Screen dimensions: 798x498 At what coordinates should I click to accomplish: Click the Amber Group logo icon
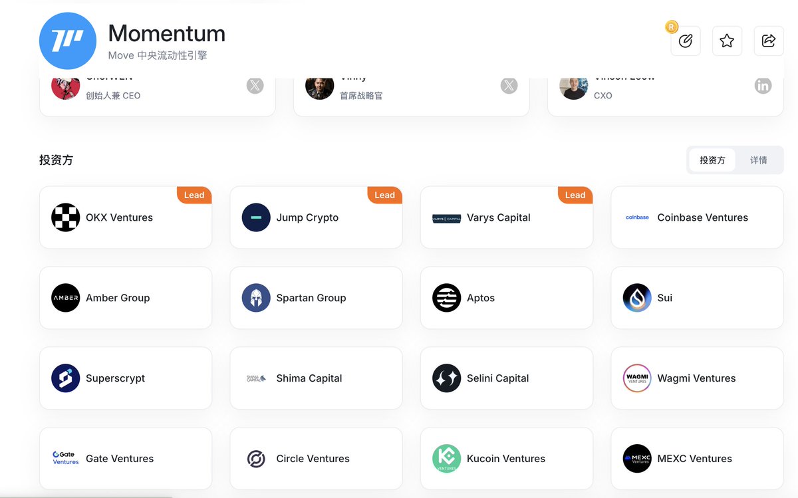click(x=66, y=298)
